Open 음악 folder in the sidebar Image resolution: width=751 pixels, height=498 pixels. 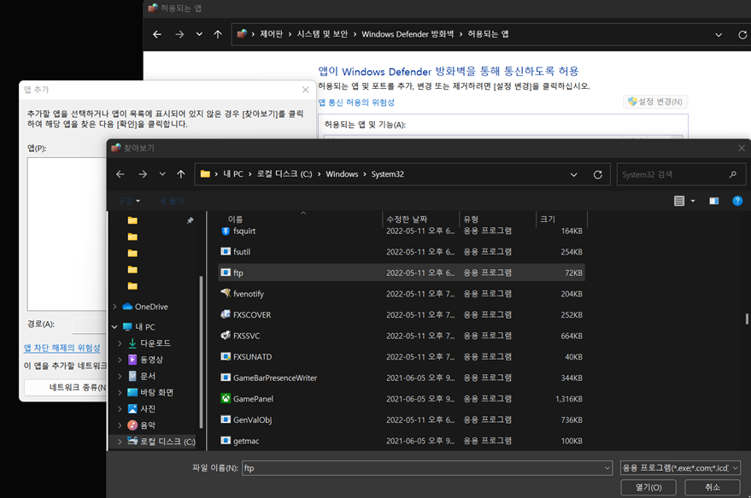click(142, 425)
